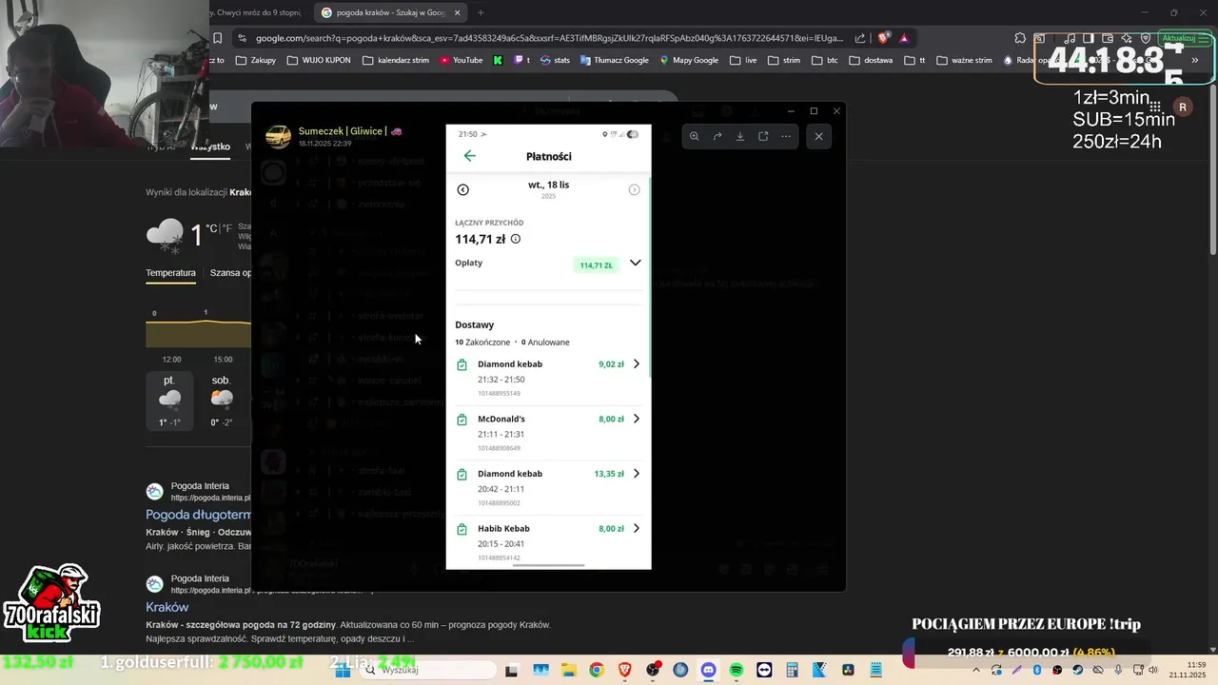Open Discord from the taskbar

708,670
